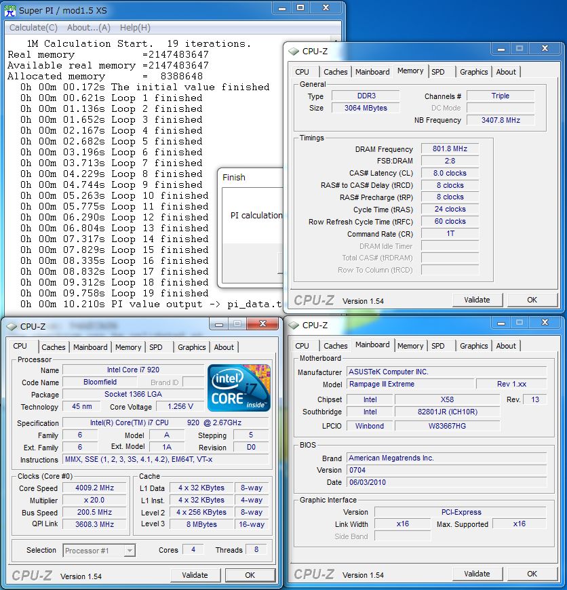Click Validate in the processor CPU-Z window
The image size is (567, 590).
point(195,575)
